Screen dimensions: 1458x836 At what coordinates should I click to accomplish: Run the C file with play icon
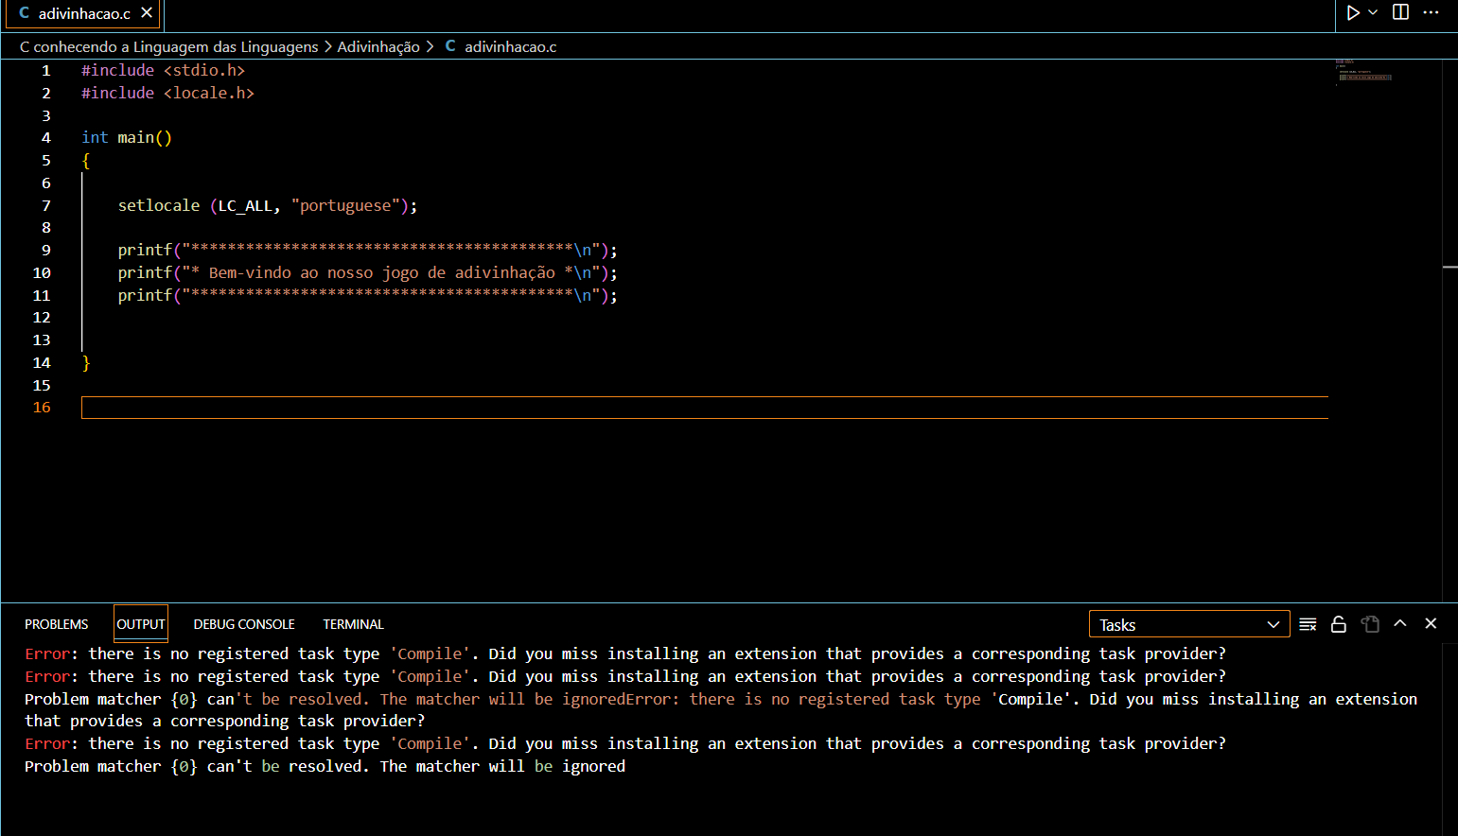1353,12
